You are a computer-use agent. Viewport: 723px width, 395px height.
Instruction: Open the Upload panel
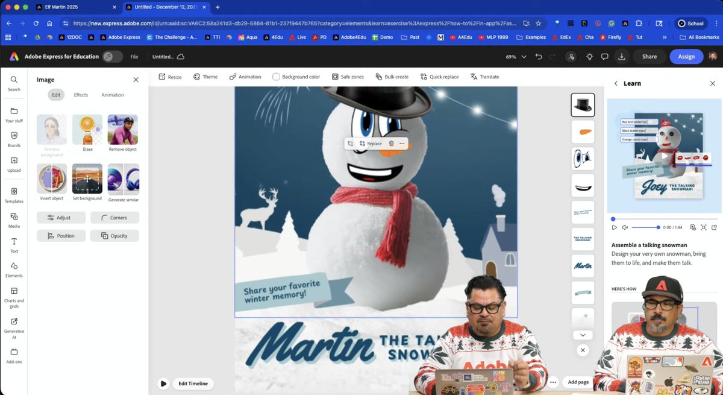coord(14,164)
